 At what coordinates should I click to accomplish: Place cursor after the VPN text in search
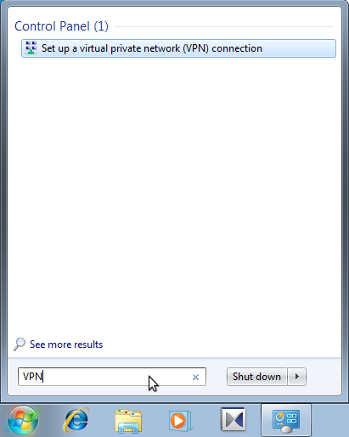coord(42,377)
